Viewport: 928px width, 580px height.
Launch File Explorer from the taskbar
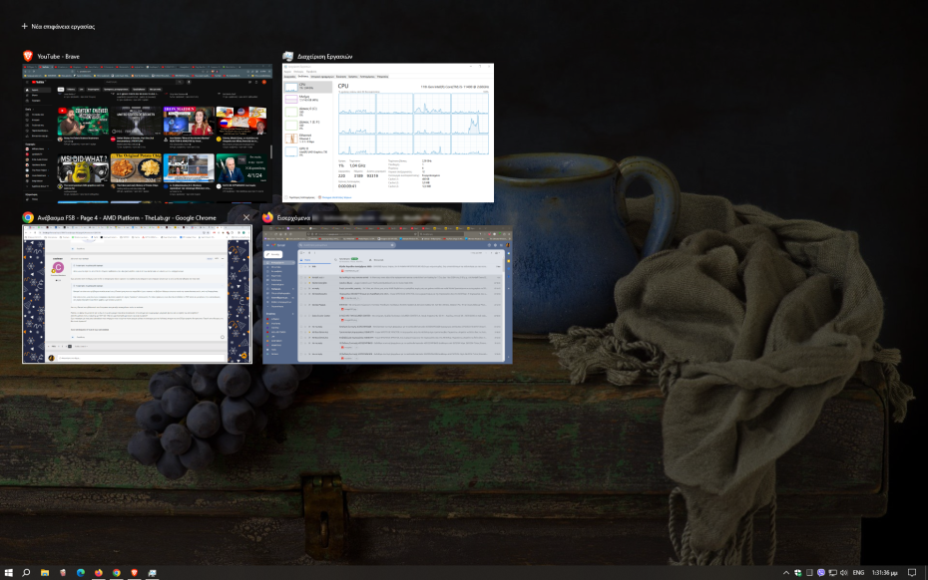tap(44, 572)
